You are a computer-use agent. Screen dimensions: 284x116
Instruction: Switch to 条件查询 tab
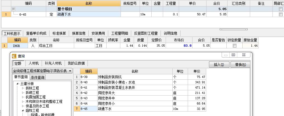pos(37,77)
